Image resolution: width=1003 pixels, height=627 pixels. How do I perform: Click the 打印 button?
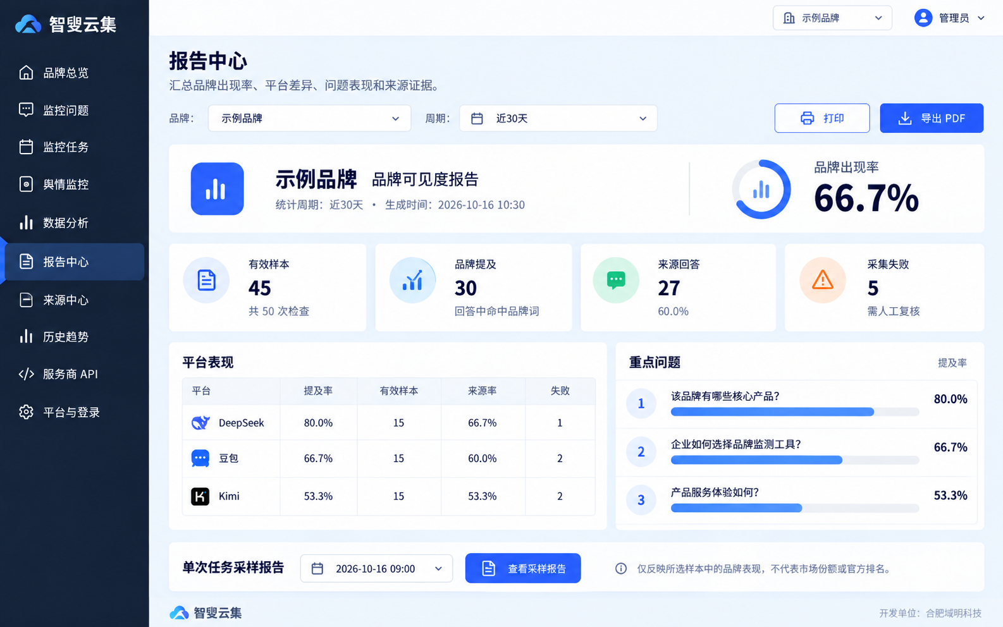click(x=822, y=118)
